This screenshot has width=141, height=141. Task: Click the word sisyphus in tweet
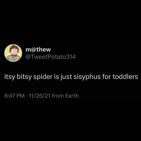(x=87, y=77)
